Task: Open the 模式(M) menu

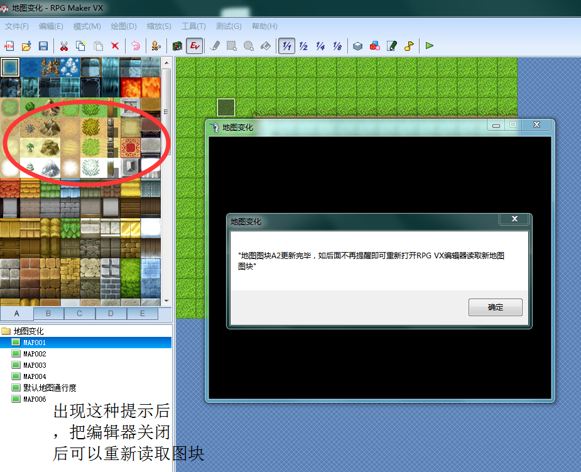Action: point(87,26)
